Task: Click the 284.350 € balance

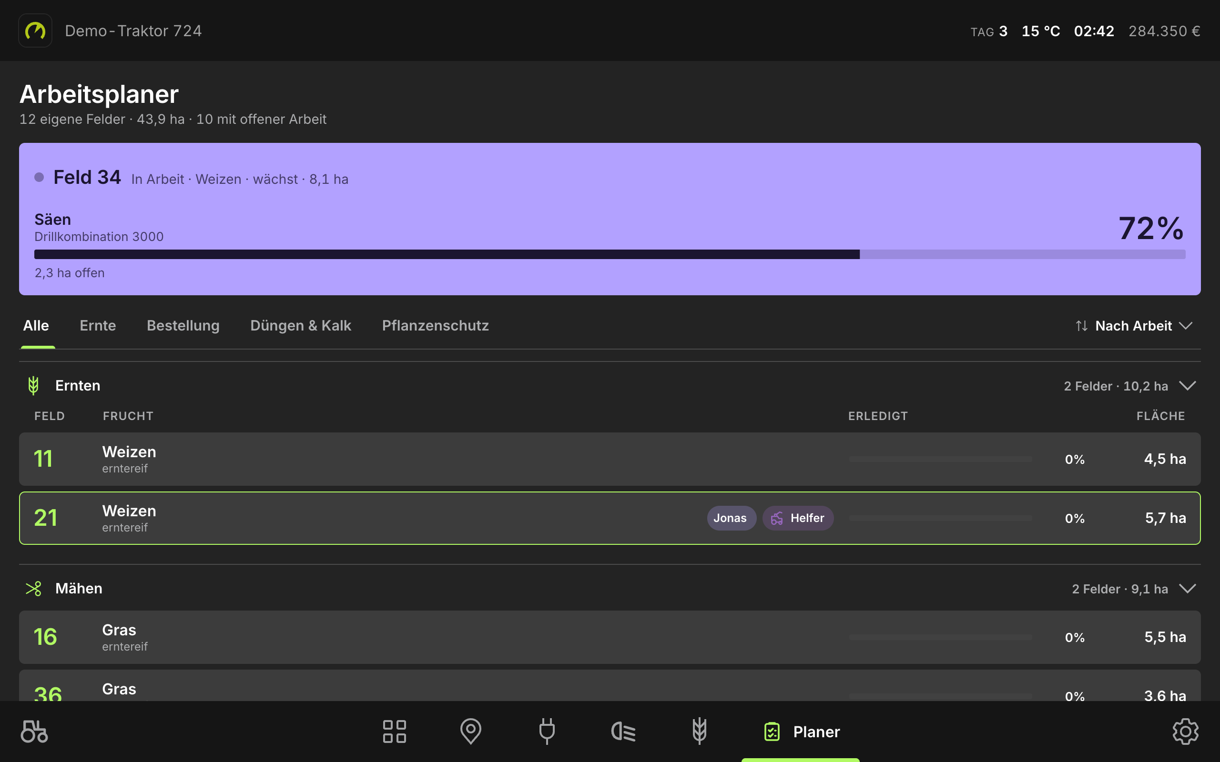Action: tap(1164, 31)
